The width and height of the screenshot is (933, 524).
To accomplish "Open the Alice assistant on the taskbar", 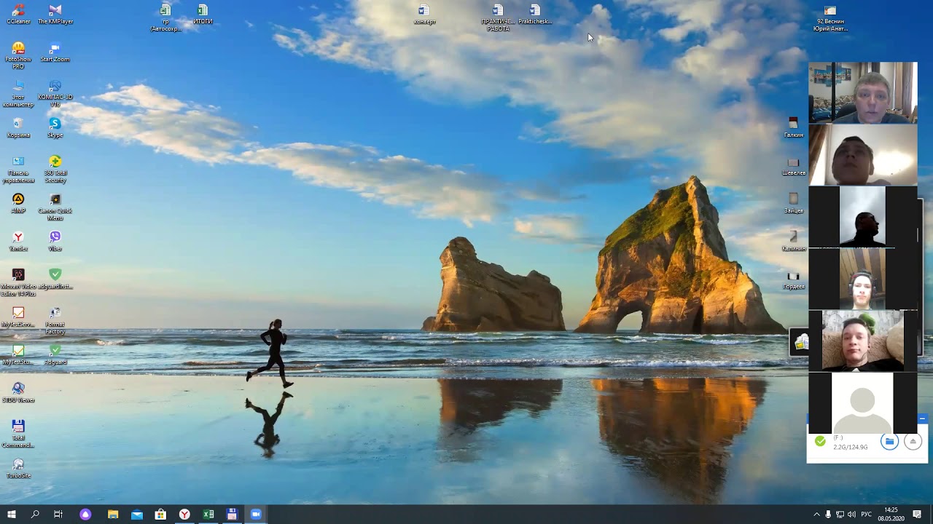I will pyautogui.click(x=85, y=515).
